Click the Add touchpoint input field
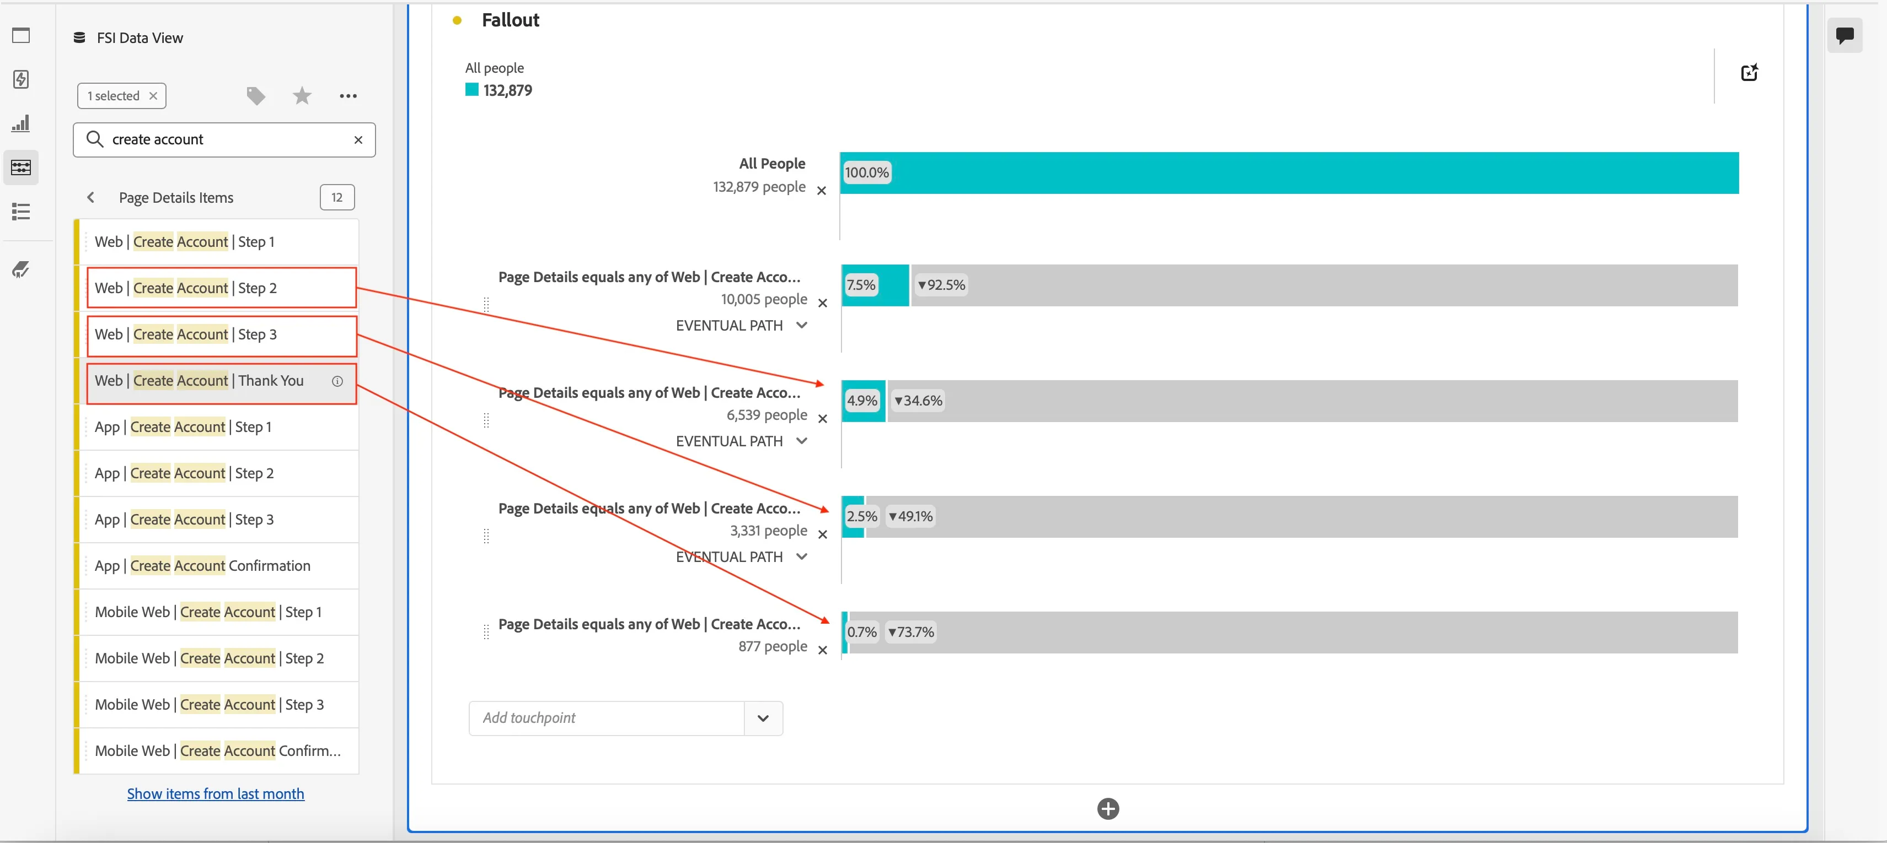1887x843 pixels. click(x=607, y=718)
